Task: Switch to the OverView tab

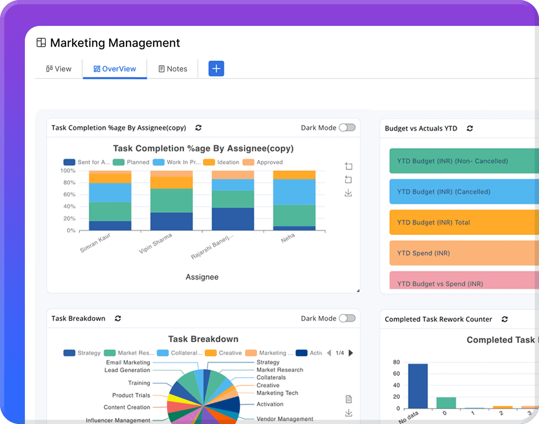Action: [x=115, y=69]
